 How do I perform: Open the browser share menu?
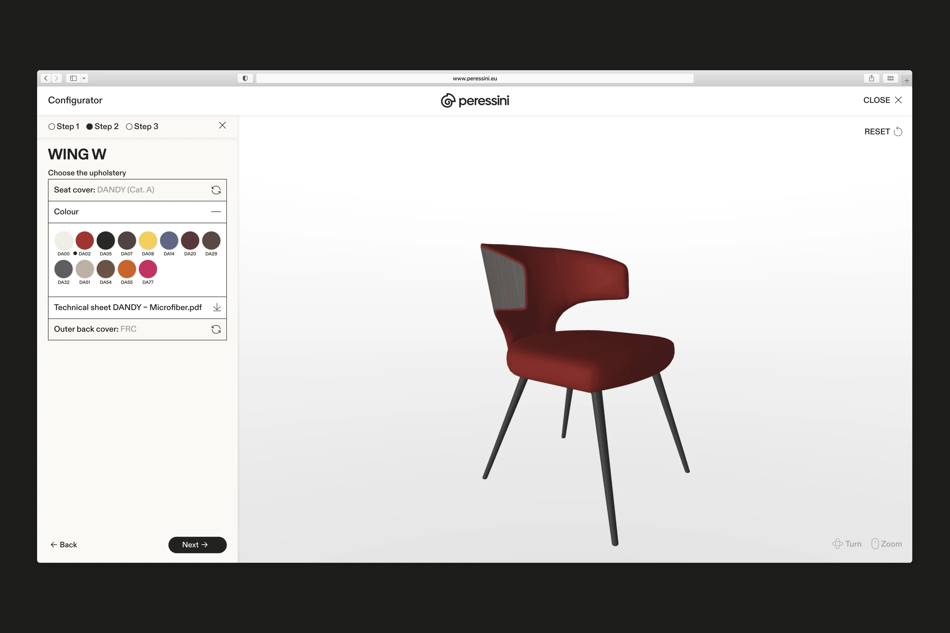click(872, 78)
